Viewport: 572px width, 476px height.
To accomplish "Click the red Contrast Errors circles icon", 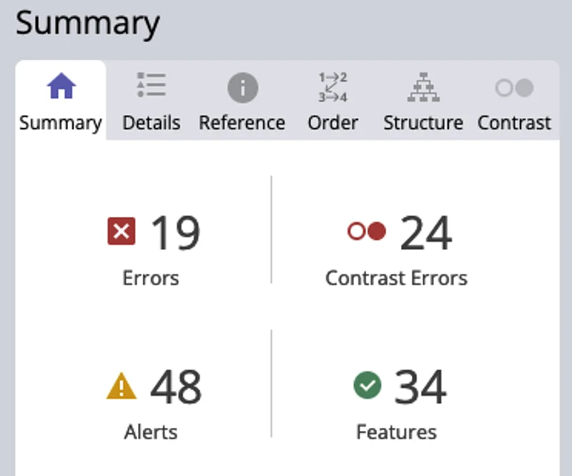I will click(x=367, y=230).
